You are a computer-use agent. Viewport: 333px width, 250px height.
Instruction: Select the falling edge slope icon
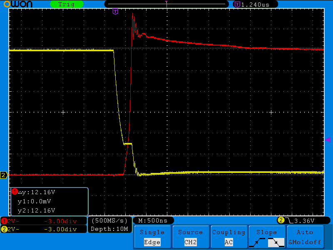[x=276, y=242]
